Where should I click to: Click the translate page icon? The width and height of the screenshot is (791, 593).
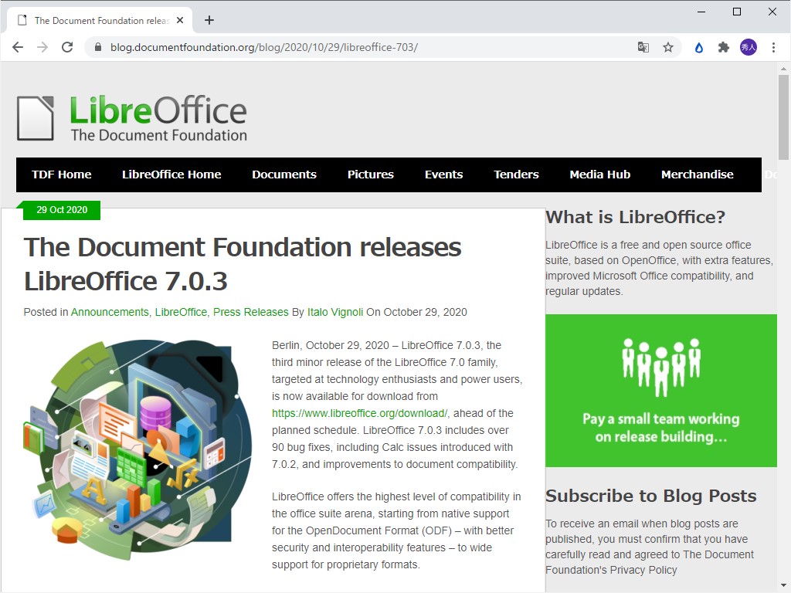pos(643,47)
